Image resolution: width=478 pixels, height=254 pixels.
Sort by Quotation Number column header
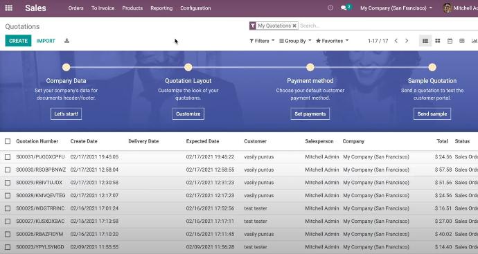(x=37, y=141)
